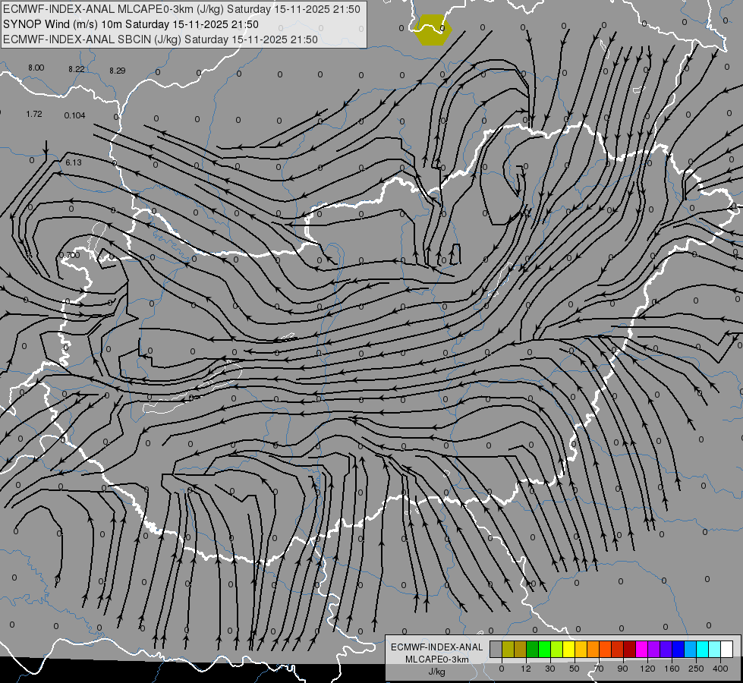Click legend value 400
Viewport: 743px width, 683px height.
tap(721, 669)
